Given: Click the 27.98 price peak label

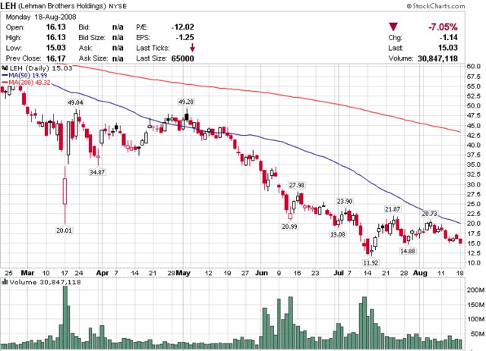Looking at the screenshot, I should click(297, 185).
